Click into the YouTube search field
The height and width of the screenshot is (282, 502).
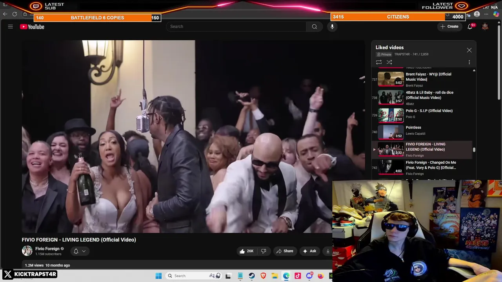coord(236,27)
